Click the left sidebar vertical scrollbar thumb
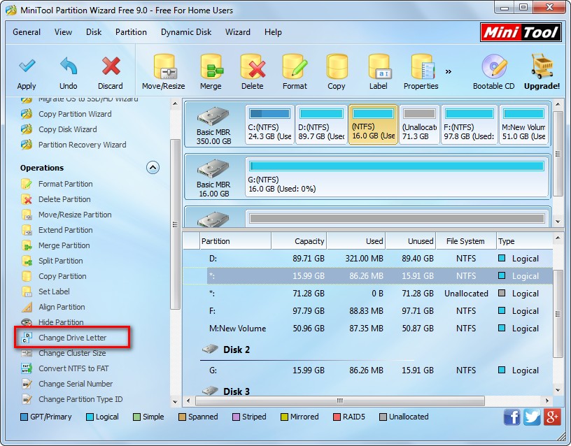 175,224
